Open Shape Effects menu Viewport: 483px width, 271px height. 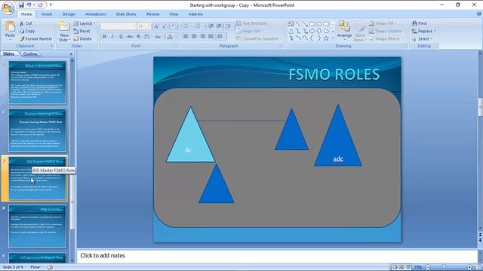[x=385, y=39]
